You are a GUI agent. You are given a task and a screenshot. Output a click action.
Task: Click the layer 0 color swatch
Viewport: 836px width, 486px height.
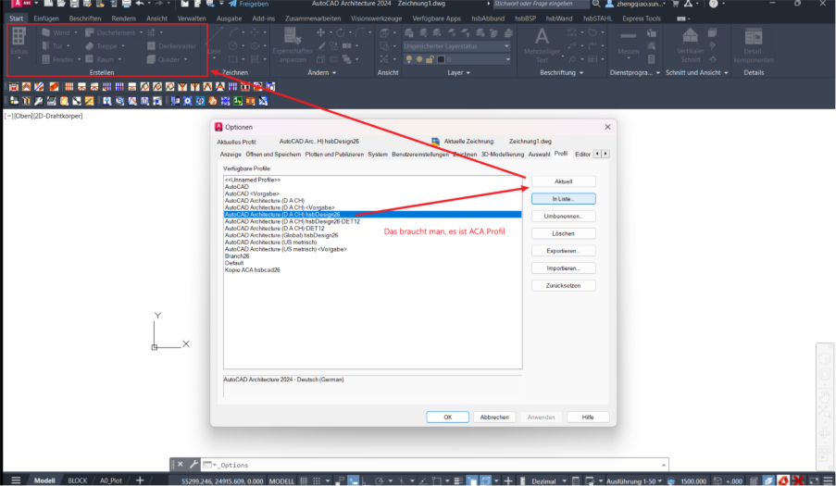[441, 59]
